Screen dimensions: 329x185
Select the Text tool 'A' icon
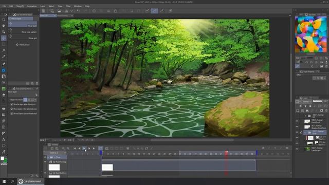[4, 139]
